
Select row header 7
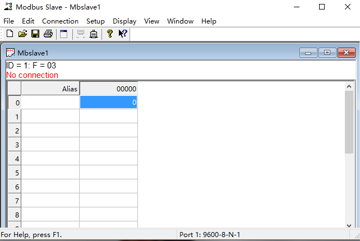point(15,201)
